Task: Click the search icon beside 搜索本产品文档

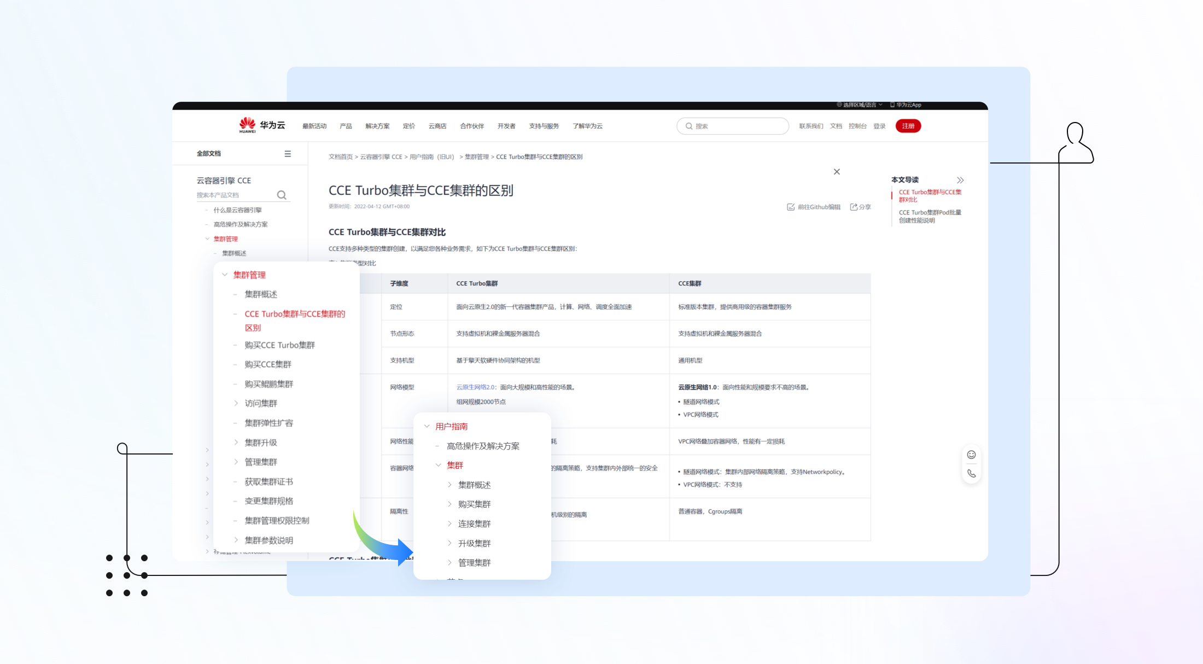Action: pyautogui.click(x=282, y=195)
